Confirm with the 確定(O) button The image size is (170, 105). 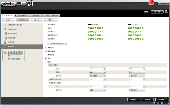point(134,100)
